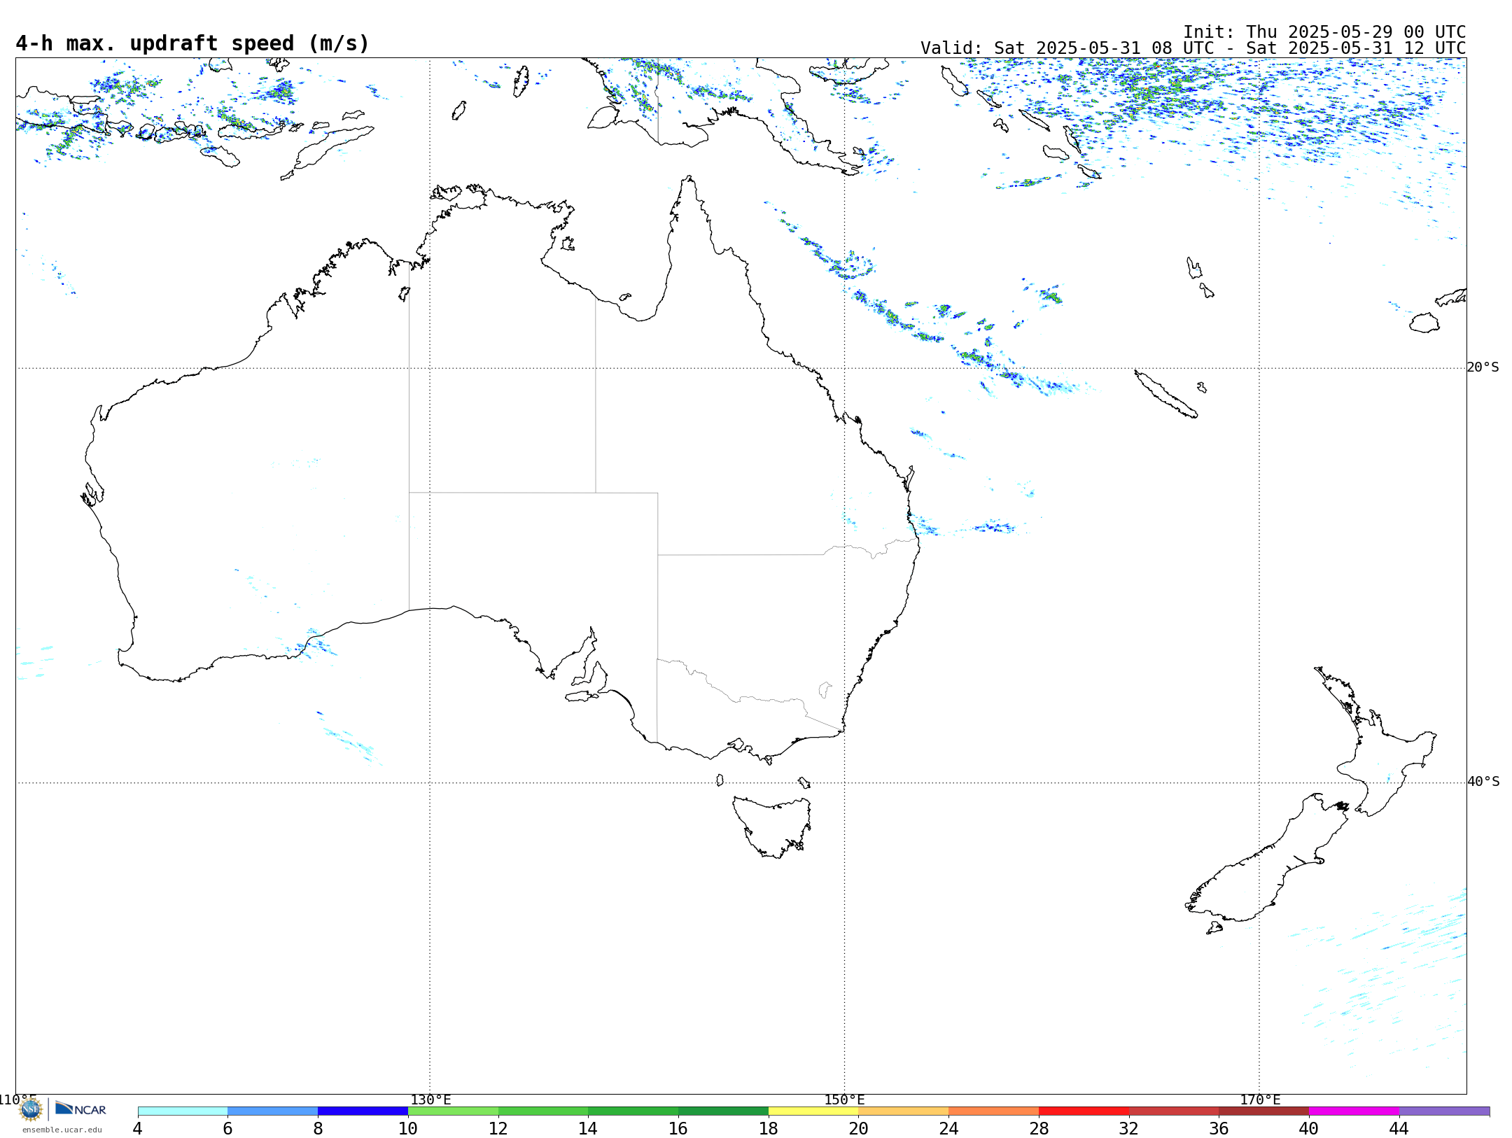Screen dimensions: 1512x1138
Task: Click the NCAR logo
Action: [80, 1109]
